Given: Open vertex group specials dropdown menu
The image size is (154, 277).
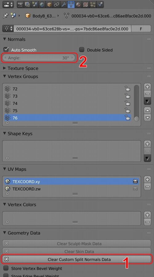Looking at the screenshot, I should (x=148, y=101).
